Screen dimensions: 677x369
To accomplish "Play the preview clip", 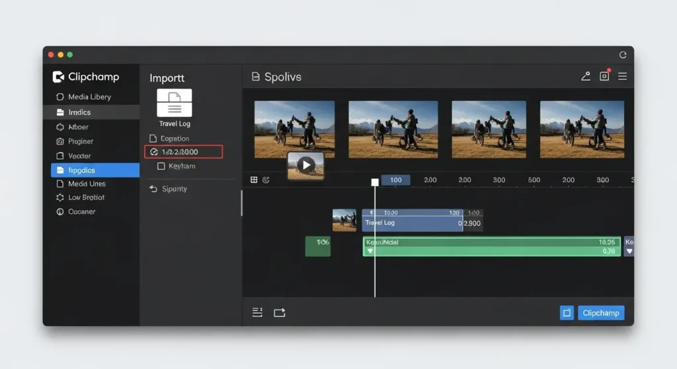I will [x=306, y=165].
